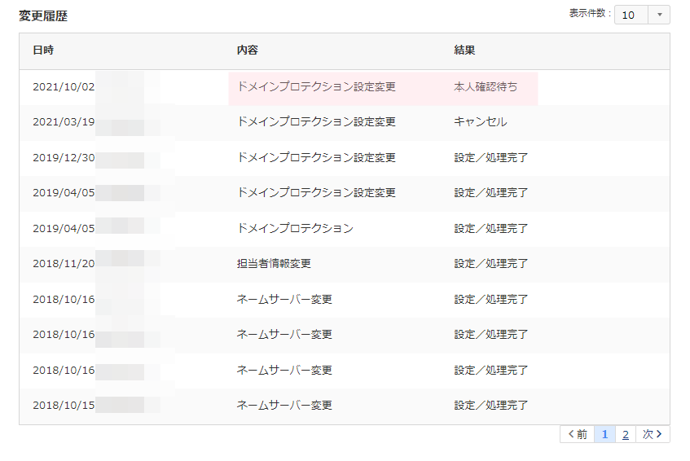
Task: Select the 担当者情報変更 entry
Action: pos(274,264)
